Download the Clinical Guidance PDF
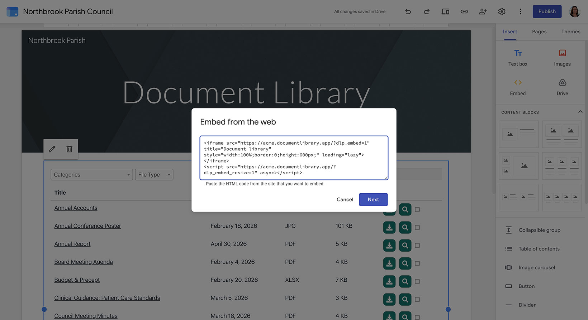 pos(389,299)
